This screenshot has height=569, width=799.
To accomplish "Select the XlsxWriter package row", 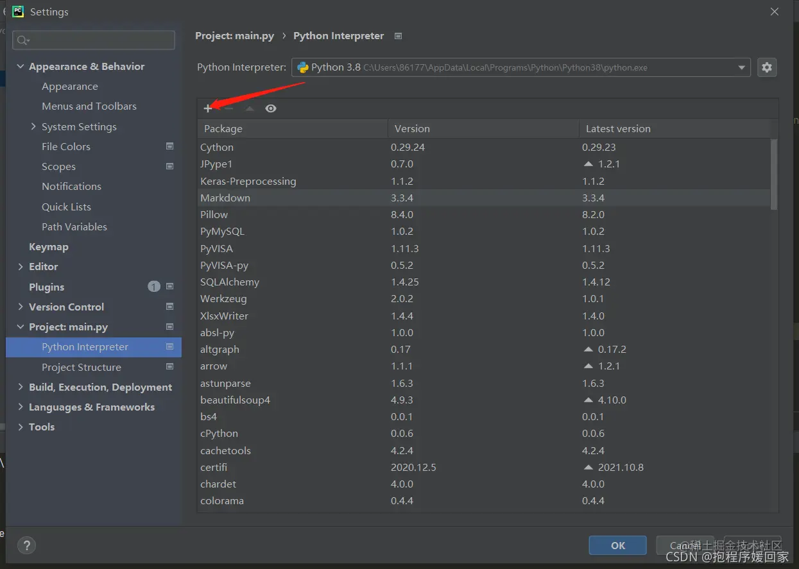I will coord(485,316).
